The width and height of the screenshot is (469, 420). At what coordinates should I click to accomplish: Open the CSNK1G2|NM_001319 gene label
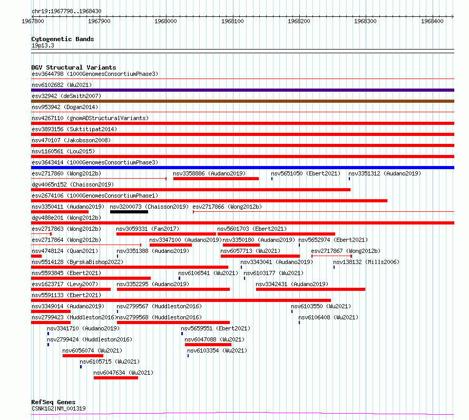58,408
